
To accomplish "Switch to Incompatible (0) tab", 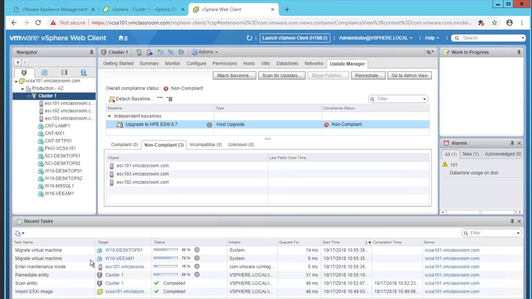I will click(x=206, y=145).
